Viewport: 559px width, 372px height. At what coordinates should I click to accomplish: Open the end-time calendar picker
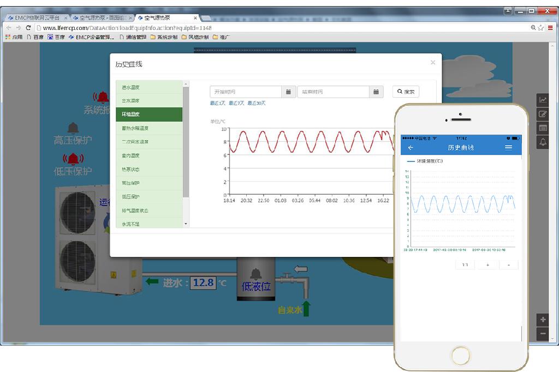pos(376,92)
